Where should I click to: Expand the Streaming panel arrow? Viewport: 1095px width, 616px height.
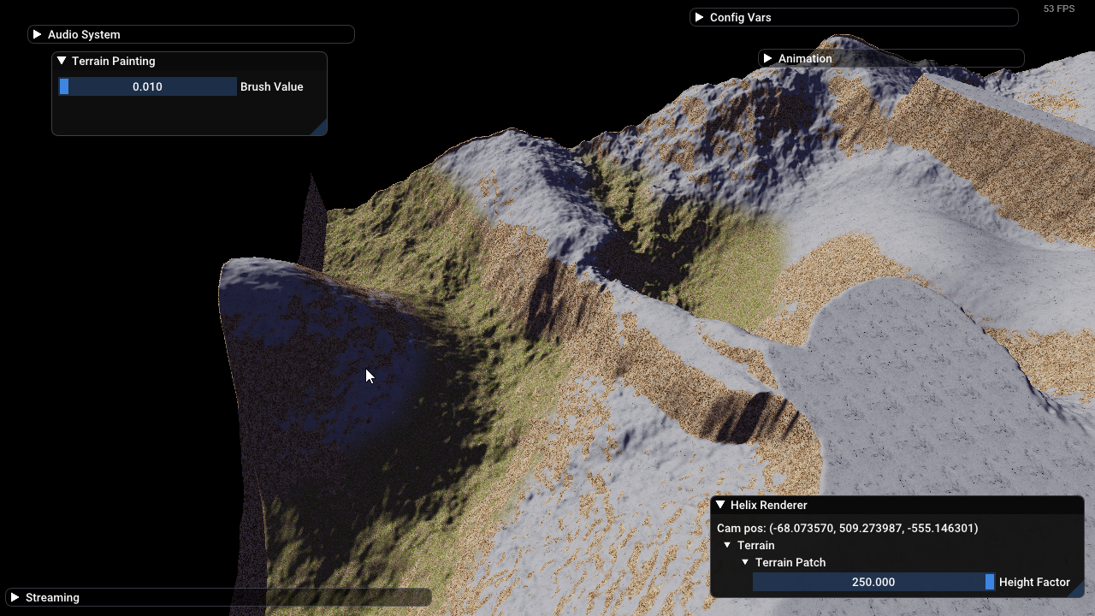[x=15, y=597]
